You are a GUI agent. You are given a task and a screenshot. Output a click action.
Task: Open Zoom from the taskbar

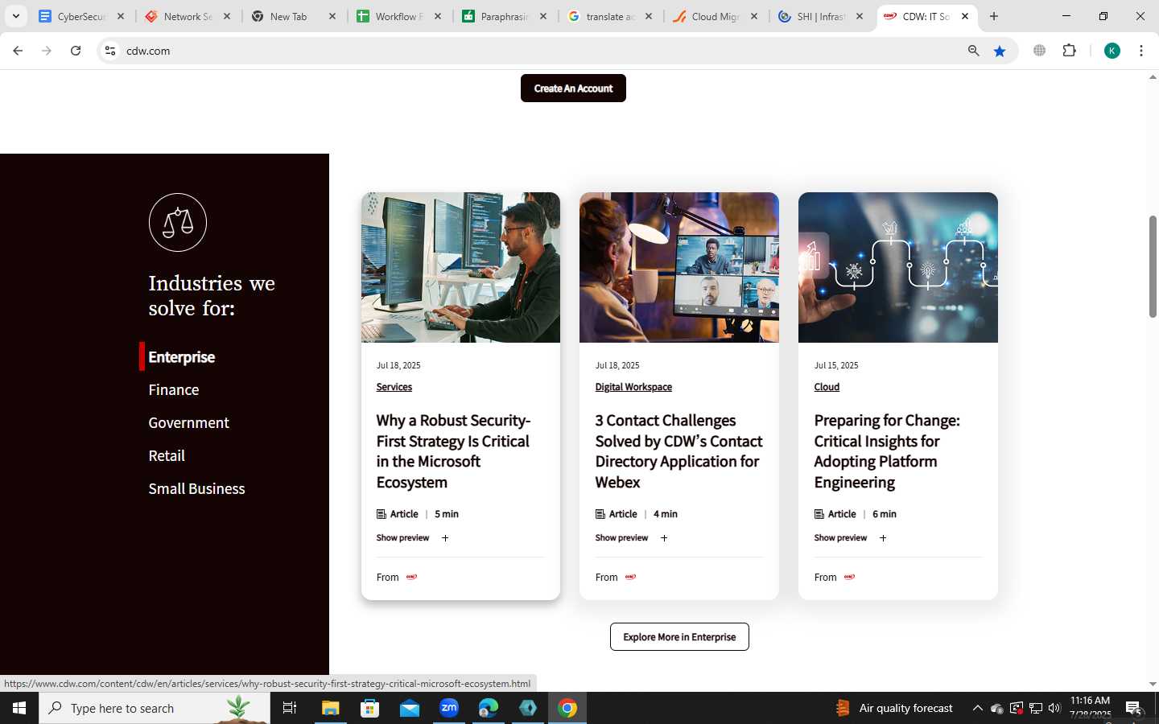coord(449,708)
